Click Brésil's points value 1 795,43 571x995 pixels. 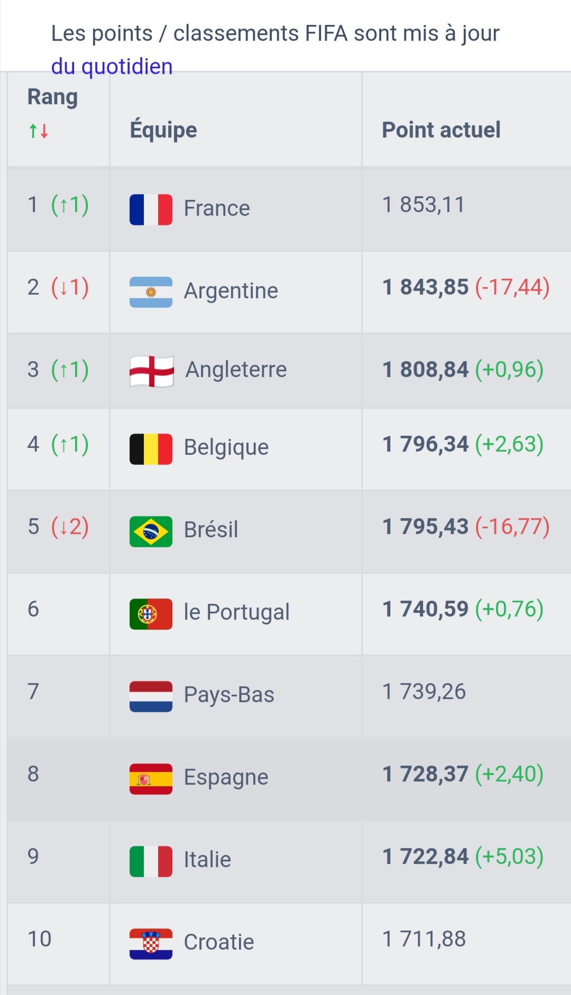tap(426, 527)
